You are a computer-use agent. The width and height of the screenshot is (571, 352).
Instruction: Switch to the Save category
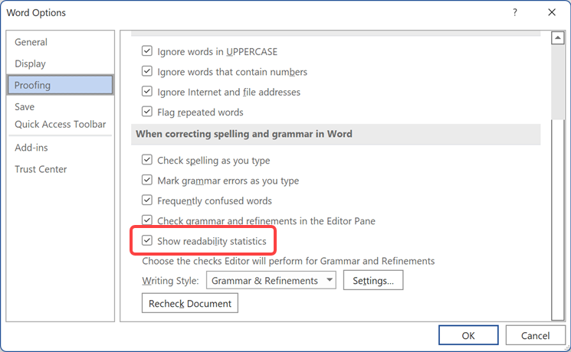pyautogui.click(x=25, y=106)
